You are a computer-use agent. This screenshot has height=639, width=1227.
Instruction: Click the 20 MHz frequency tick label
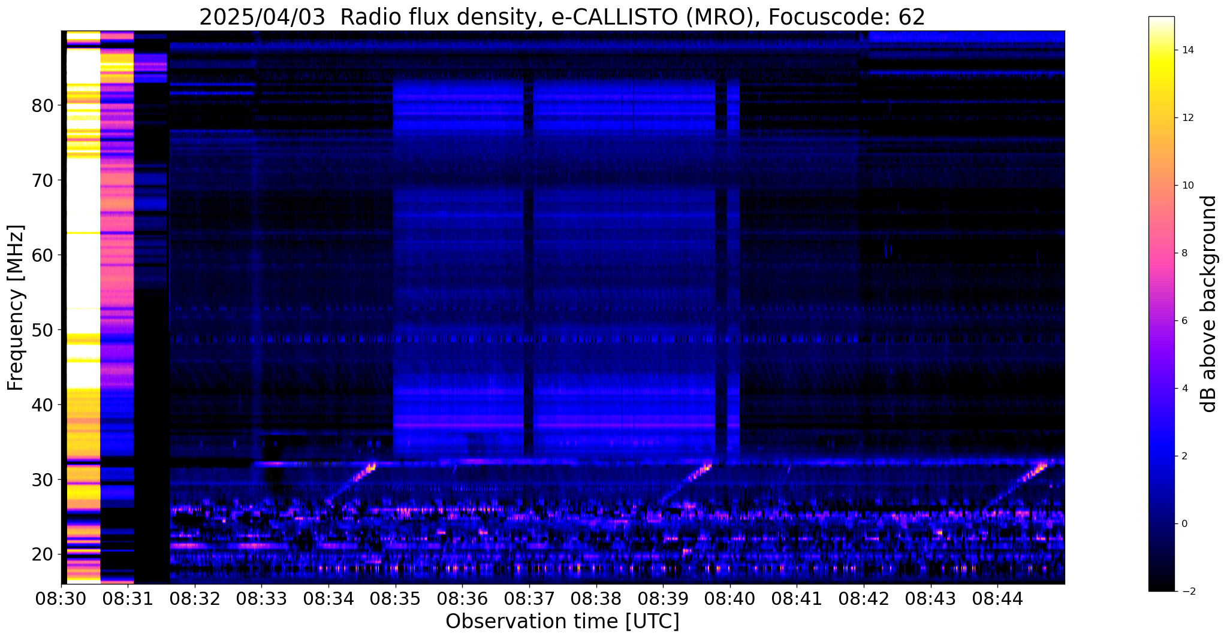coord(42,555)
